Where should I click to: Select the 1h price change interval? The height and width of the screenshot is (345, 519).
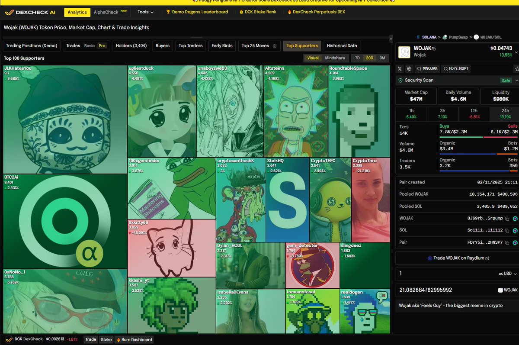[411, 113]
